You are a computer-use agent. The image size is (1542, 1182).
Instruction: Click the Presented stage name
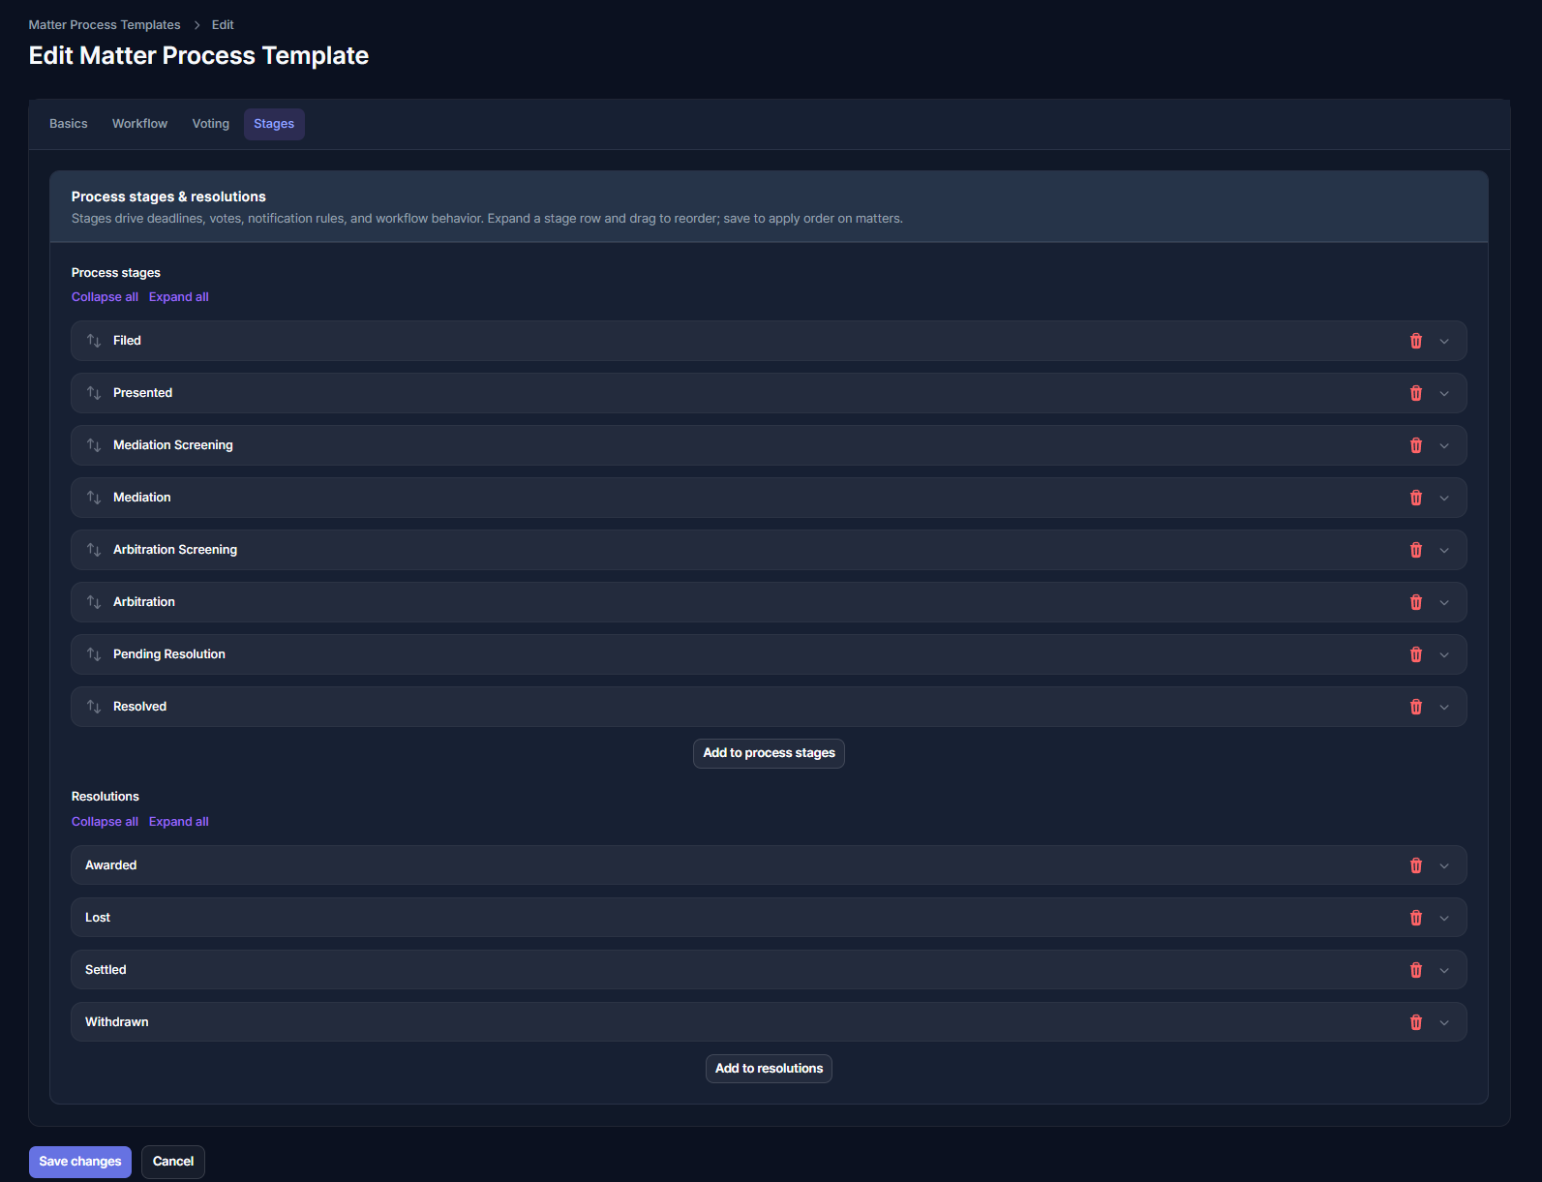[x=142, y=393]
